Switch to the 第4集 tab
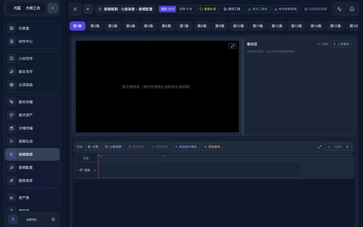363x227 pixels. click(x=131, y=26)
